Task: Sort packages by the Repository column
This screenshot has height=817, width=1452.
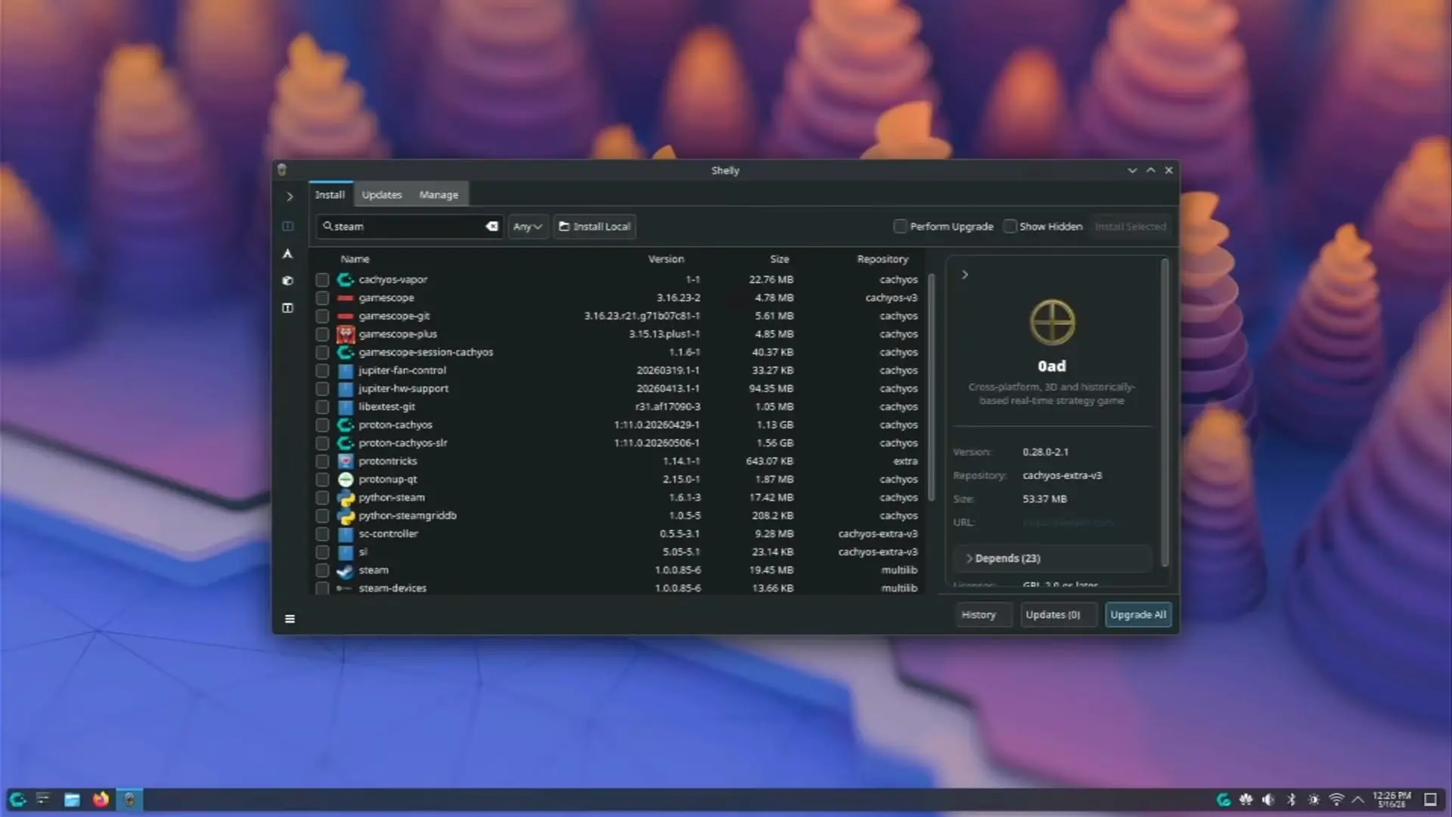Action: (x=883, y=259)
